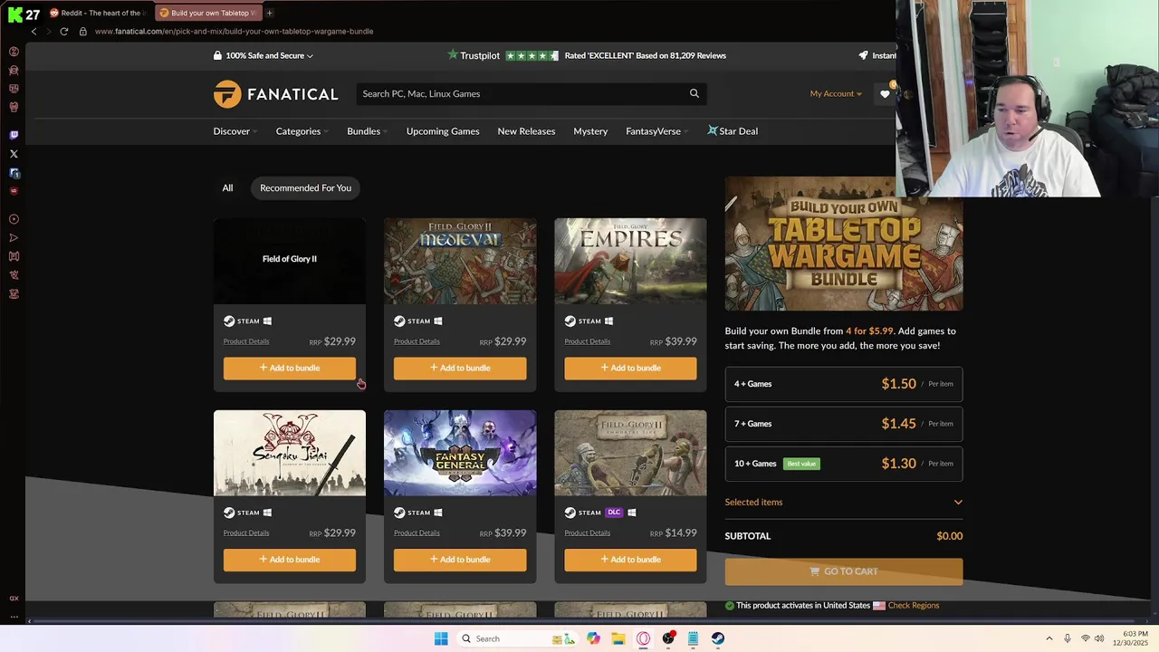Viewport: 1159px width, 652px height.
Task: Expand the 100% Safe and Secure dropdown
Action: click(x=263, y=55)
